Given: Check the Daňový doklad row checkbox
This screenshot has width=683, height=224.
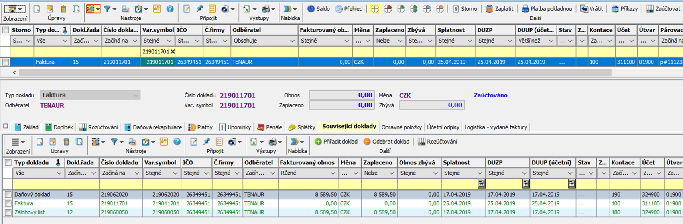Looking at the screenshot, I should 8,195.
